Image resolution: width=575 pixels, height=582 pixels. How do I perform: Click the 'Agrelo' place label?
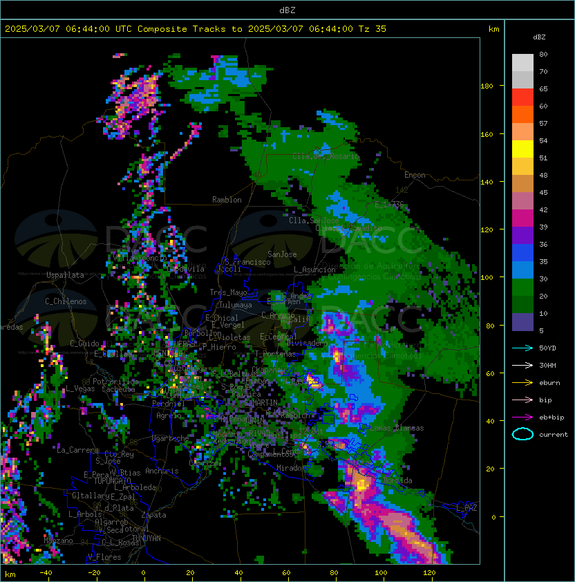tap(169, 415)
